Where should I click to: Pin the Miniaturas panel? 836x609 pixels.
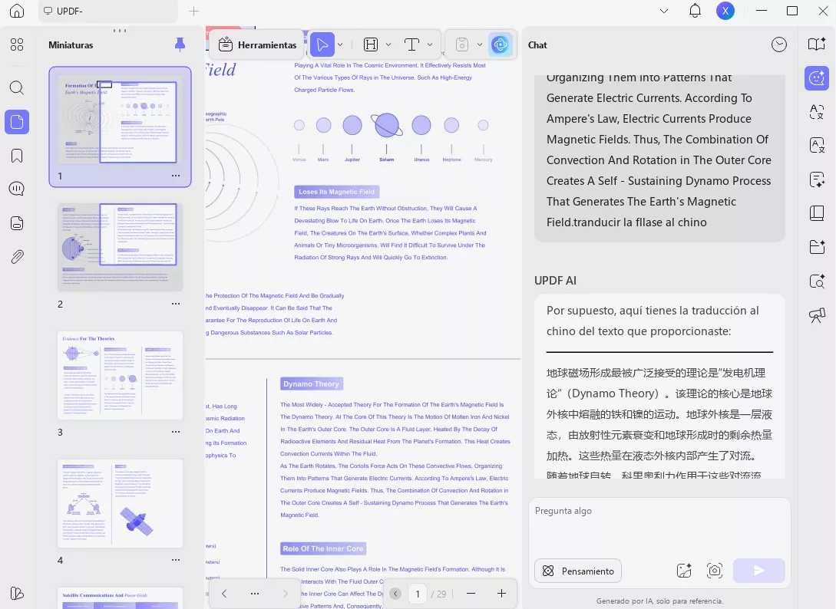[180, 44]
